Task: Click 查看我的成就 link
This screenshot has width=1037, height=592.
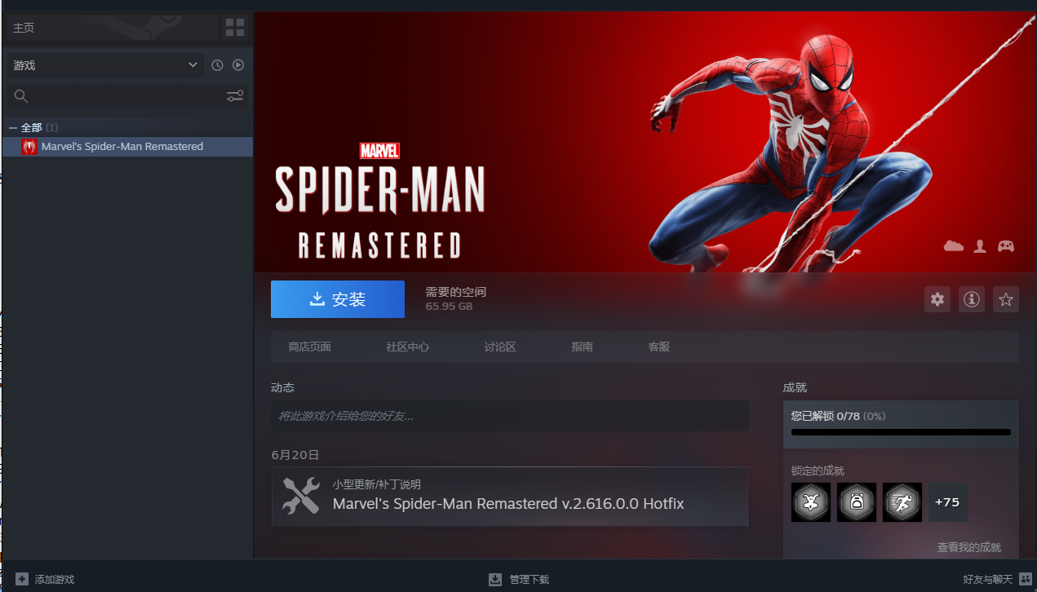Action: pos(969,547)
